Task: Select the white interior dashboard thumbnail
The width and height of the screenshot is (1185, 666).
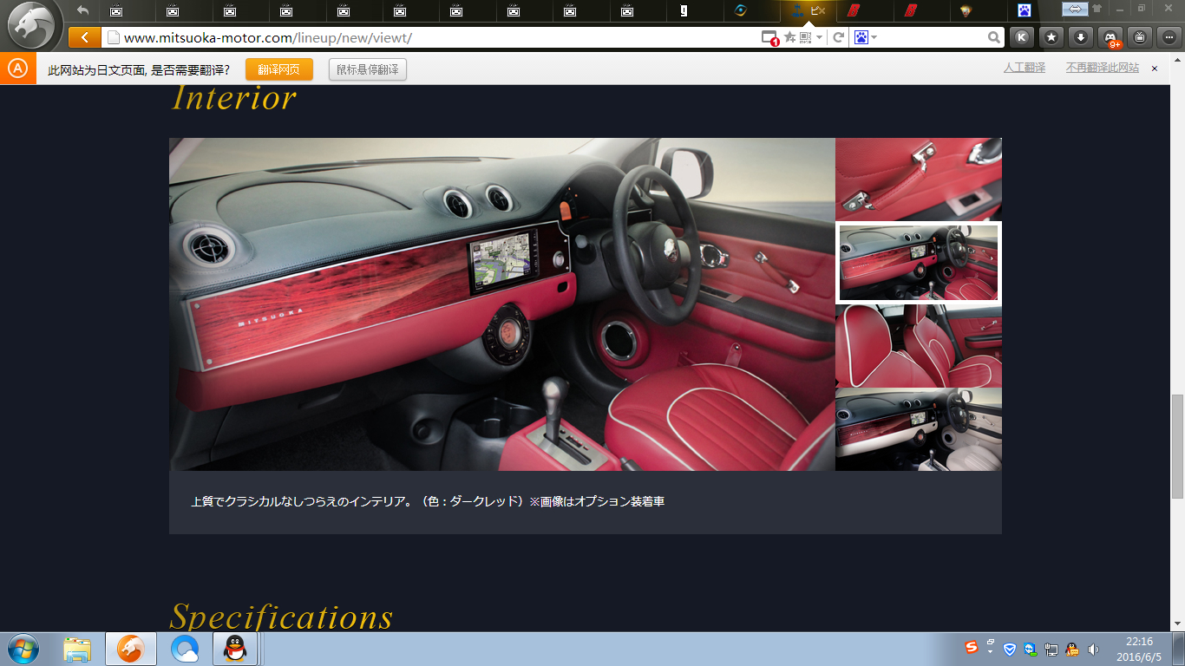Action: point(918,430)
